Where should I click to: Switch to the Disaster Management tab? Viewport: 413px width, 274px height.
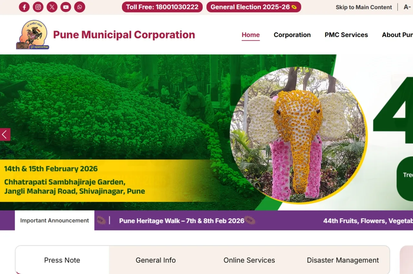pyautogui.click(x=343, y=260)
